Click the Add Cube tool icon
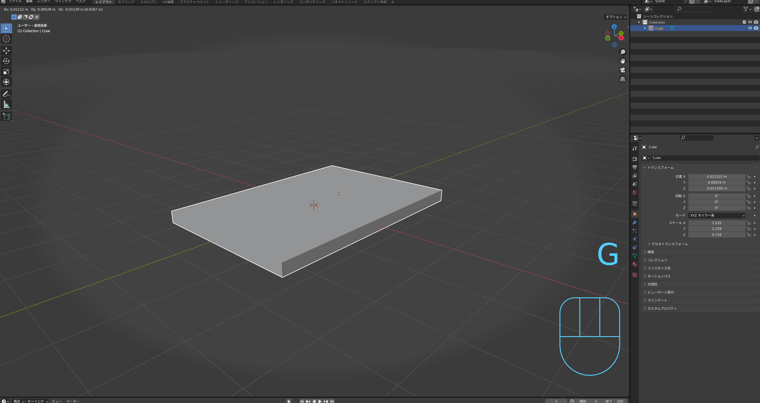Screen dimensions: 760x403 pos(6,117)
